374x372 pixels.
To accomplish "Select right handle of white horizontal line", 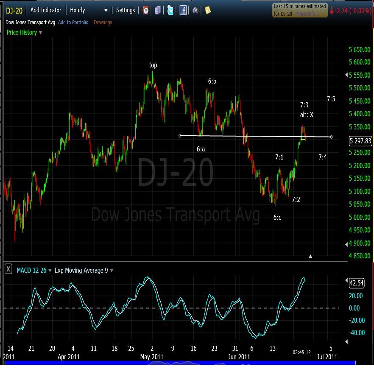I will 331,137.
